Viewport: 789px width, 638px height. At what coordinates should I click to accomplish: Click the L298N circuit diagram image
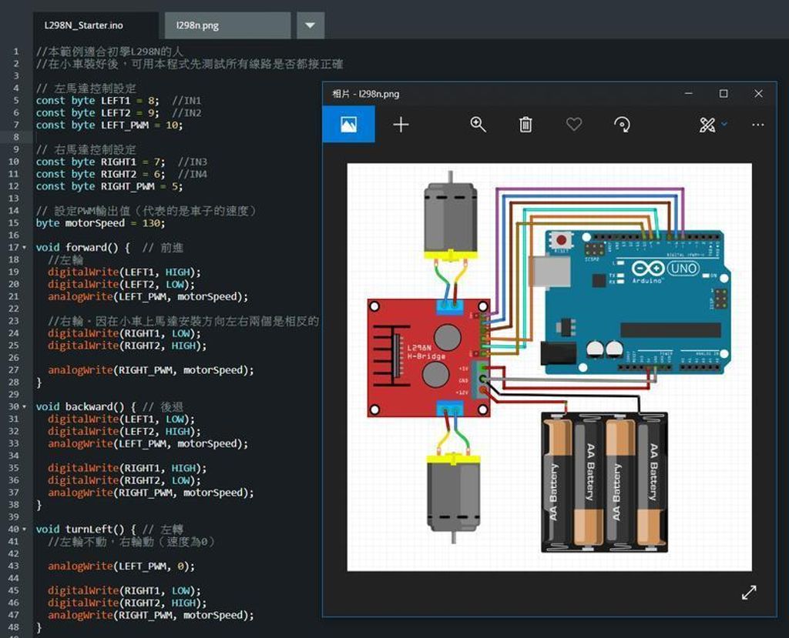(x=549, y=367)
